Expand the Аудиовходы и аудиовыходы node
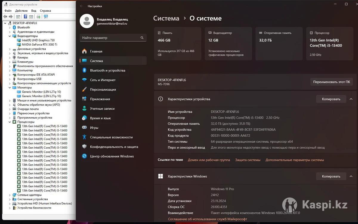 click(x=10, y=32)
